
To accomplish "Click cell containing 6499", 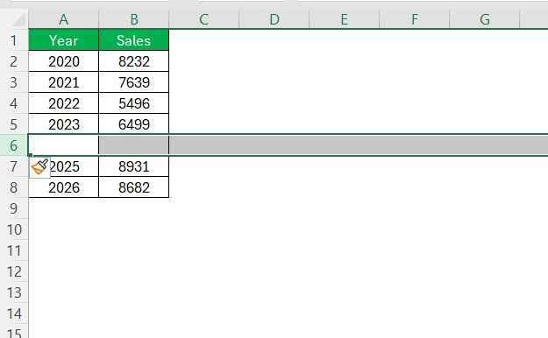I will click(x=134, y=124).
